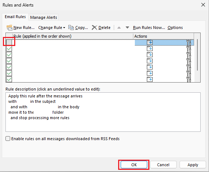Click 'and stop processing more rules' text
Image resolution: width=209 pixels, height=172 pixels.
click(x=40, y=118)
